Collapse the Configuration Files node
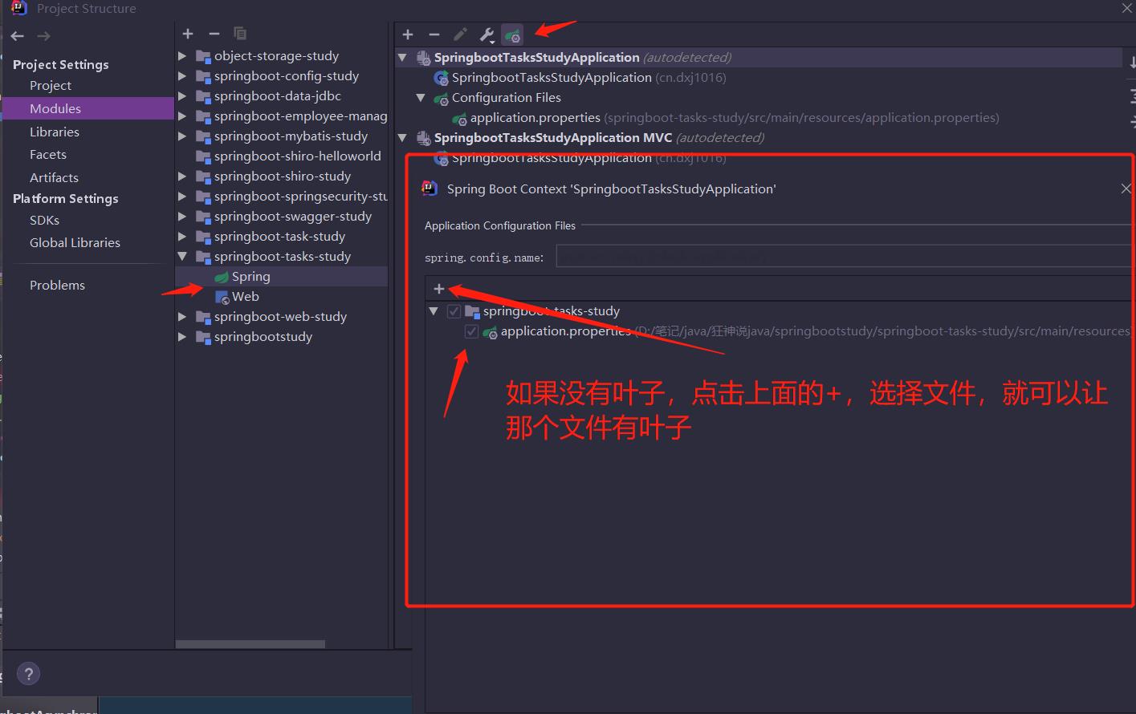The width and height of the screenshot is (1136, 714). (x=421, y=98)
